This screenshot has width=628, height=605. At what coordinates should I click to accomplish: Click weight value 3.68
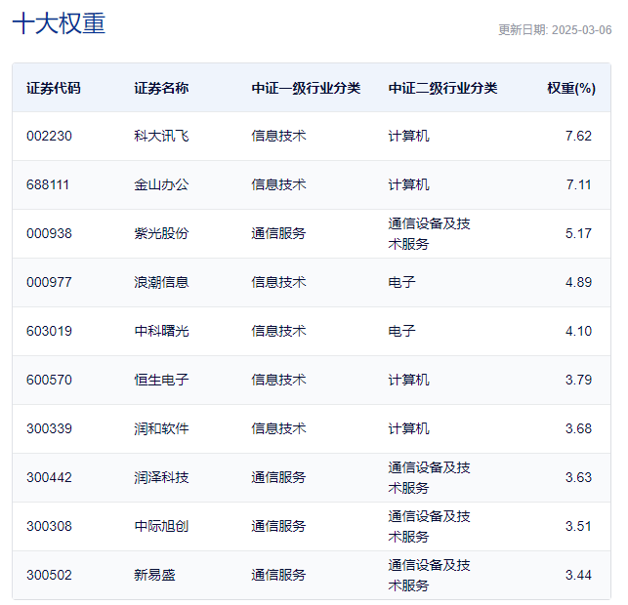(578, 429)
